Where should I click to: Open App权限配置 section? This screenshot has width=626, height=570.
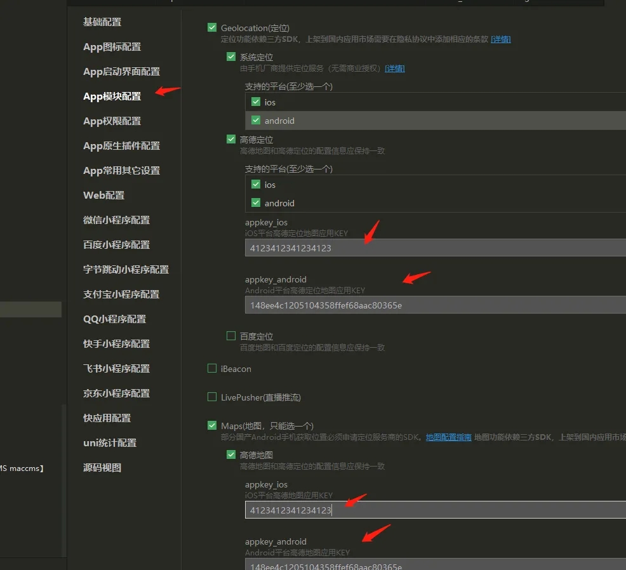[112, 121]
